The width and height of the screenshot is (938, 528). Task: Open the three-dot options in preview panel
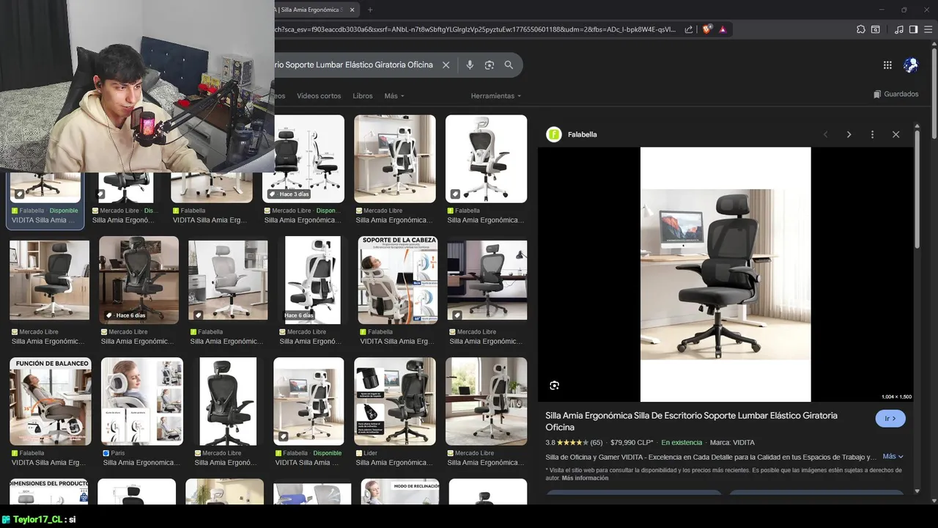pyautogui.click(x=872, y=134)
